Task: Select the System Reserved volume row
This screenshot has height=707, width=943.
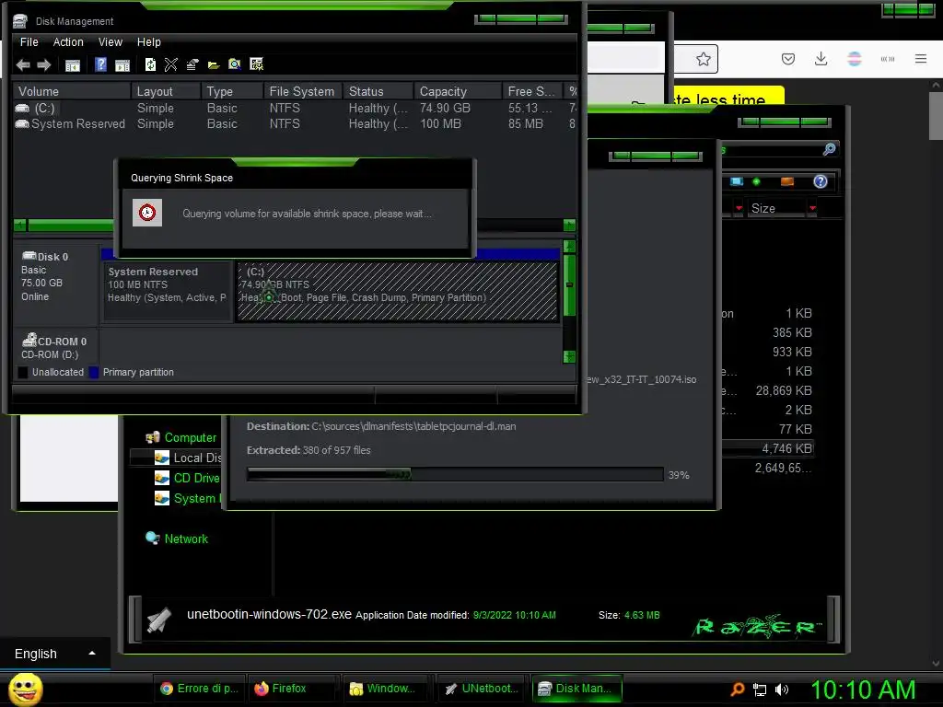Action: tap(295, 124)
